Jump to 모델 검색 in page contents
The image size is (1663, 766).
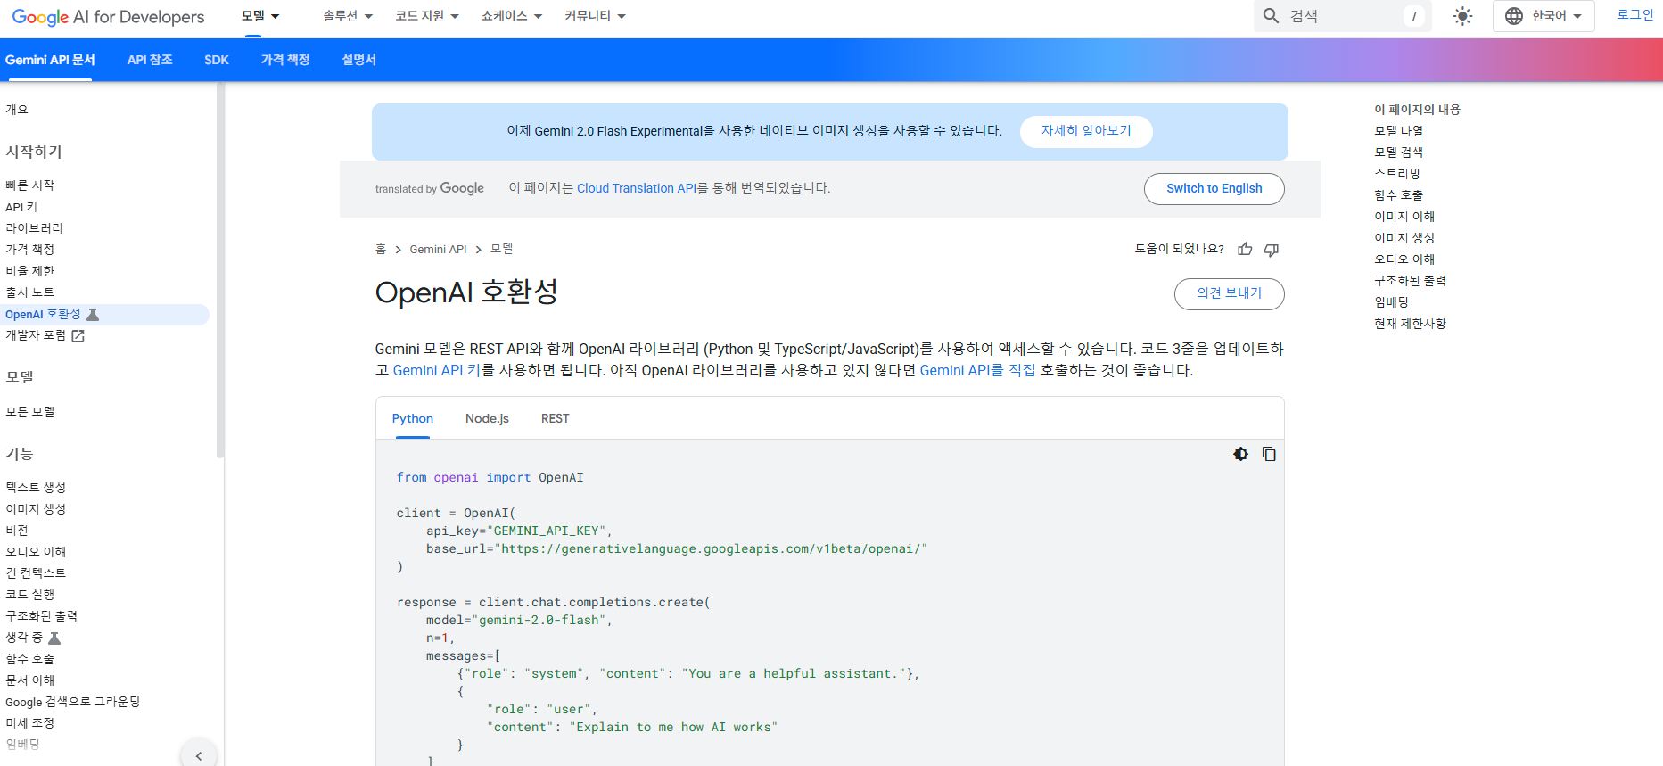(x=1398, y=152)
